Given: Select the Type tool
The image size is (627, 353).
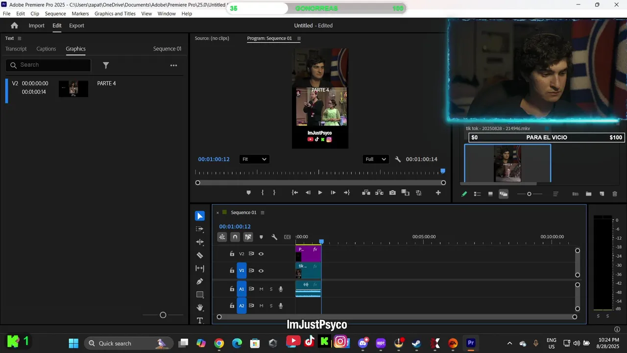Looking at the screenshot, I should [x=200, y=321].
